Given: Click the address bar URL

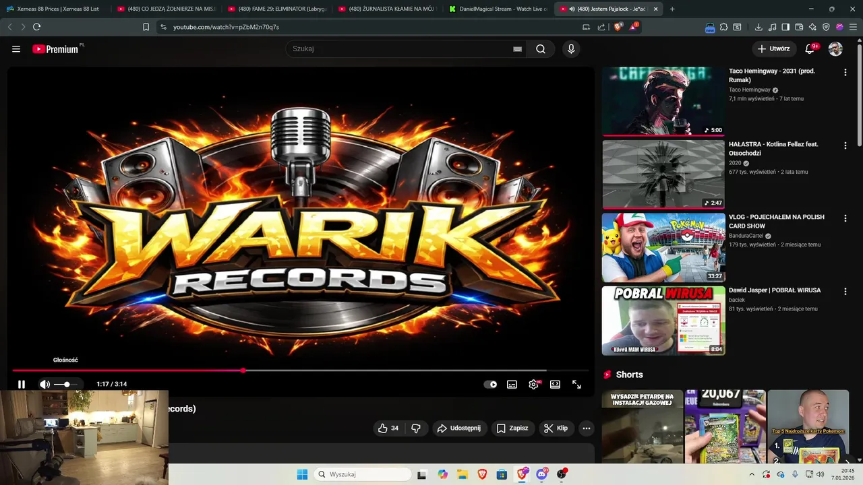Looking at the screenshot, I should (226, 27).
